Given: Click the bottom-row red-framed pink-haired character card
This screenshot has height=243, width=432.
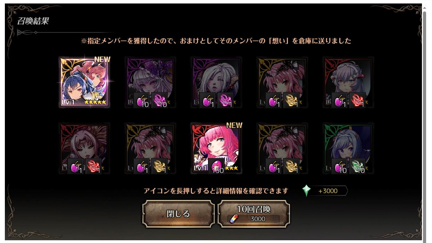Looking at the screenshot, I should [x=84, y=148].
